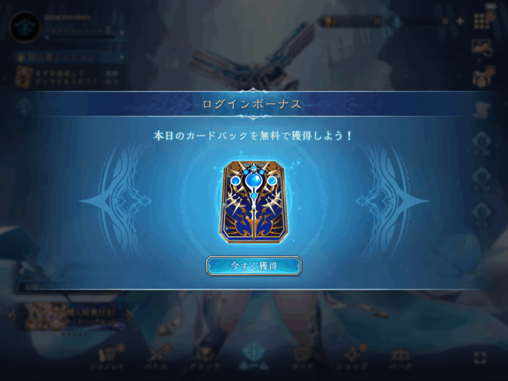This screenshot has height=381, width=508.
Task: Tap the glowing blue card pack
Action: coord(254,201)
